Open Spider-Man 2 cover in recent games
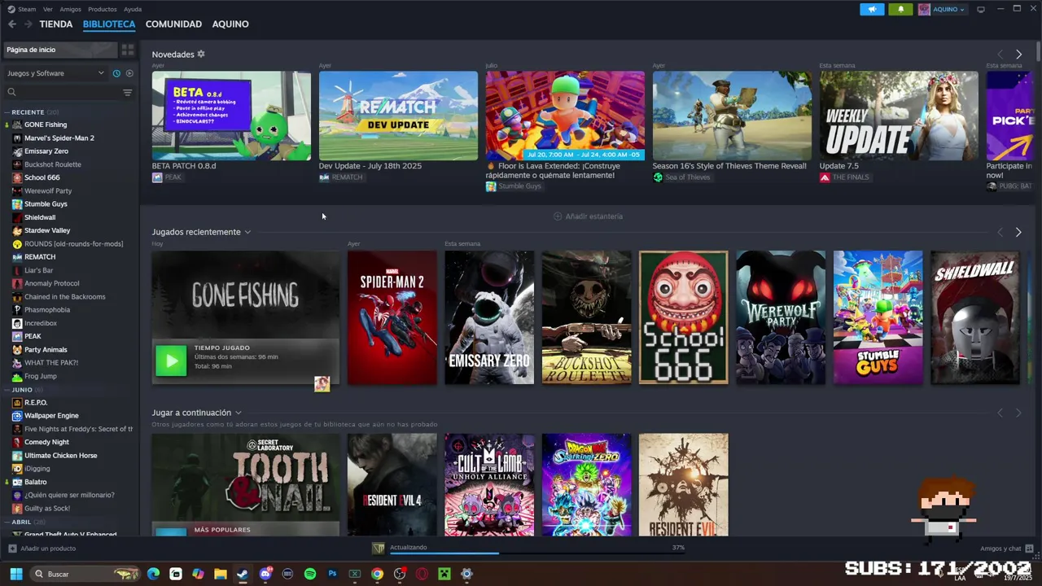 pyautogui.click(x=392, y=317)
